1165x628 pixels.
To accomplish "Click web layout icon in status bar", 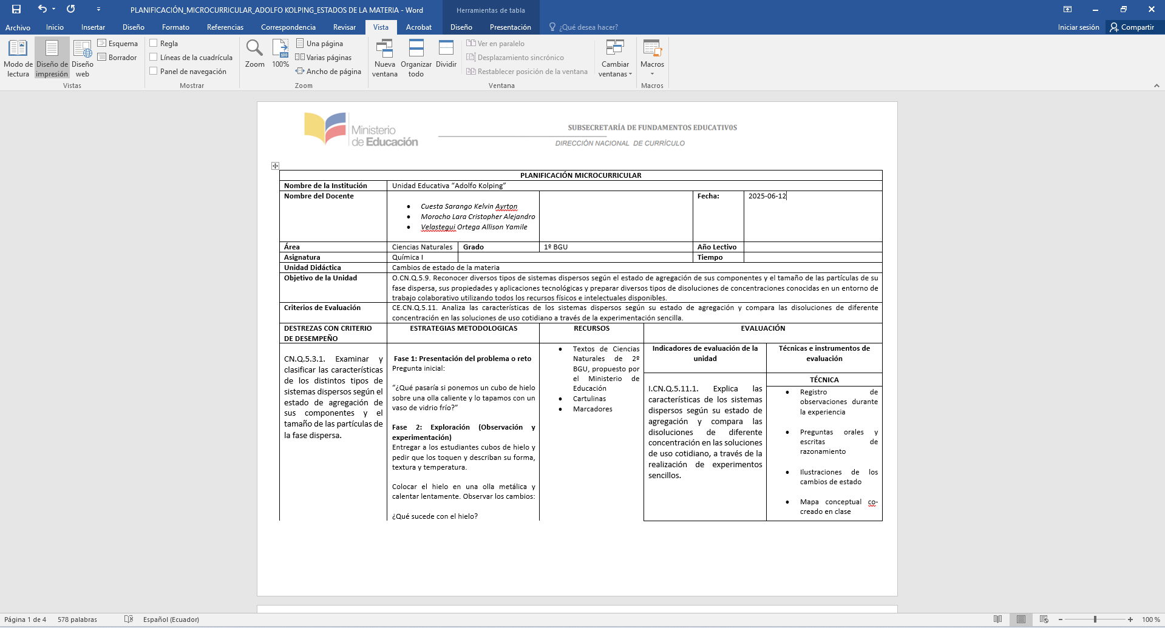I will (1044, 620).
